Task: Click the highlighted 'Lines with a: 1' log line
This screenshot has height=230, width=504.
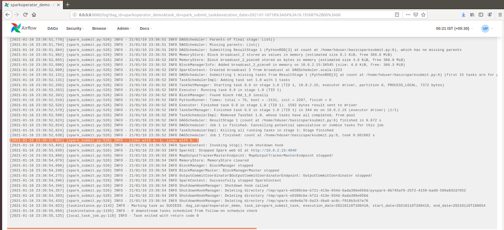Action: [104, 140]
